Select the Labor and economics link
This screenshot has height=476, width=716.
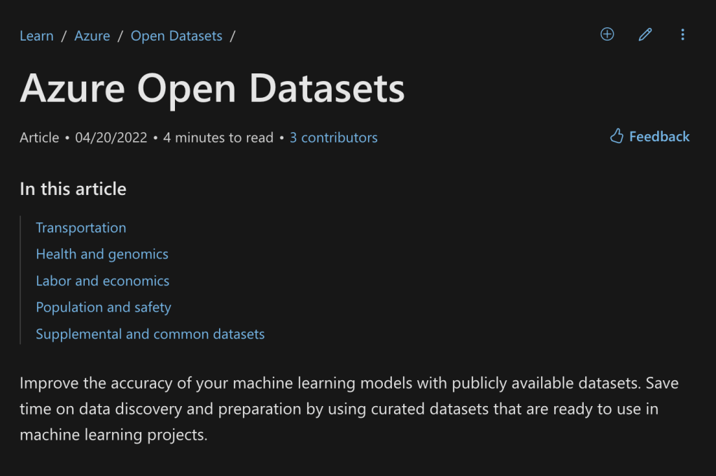103,281
